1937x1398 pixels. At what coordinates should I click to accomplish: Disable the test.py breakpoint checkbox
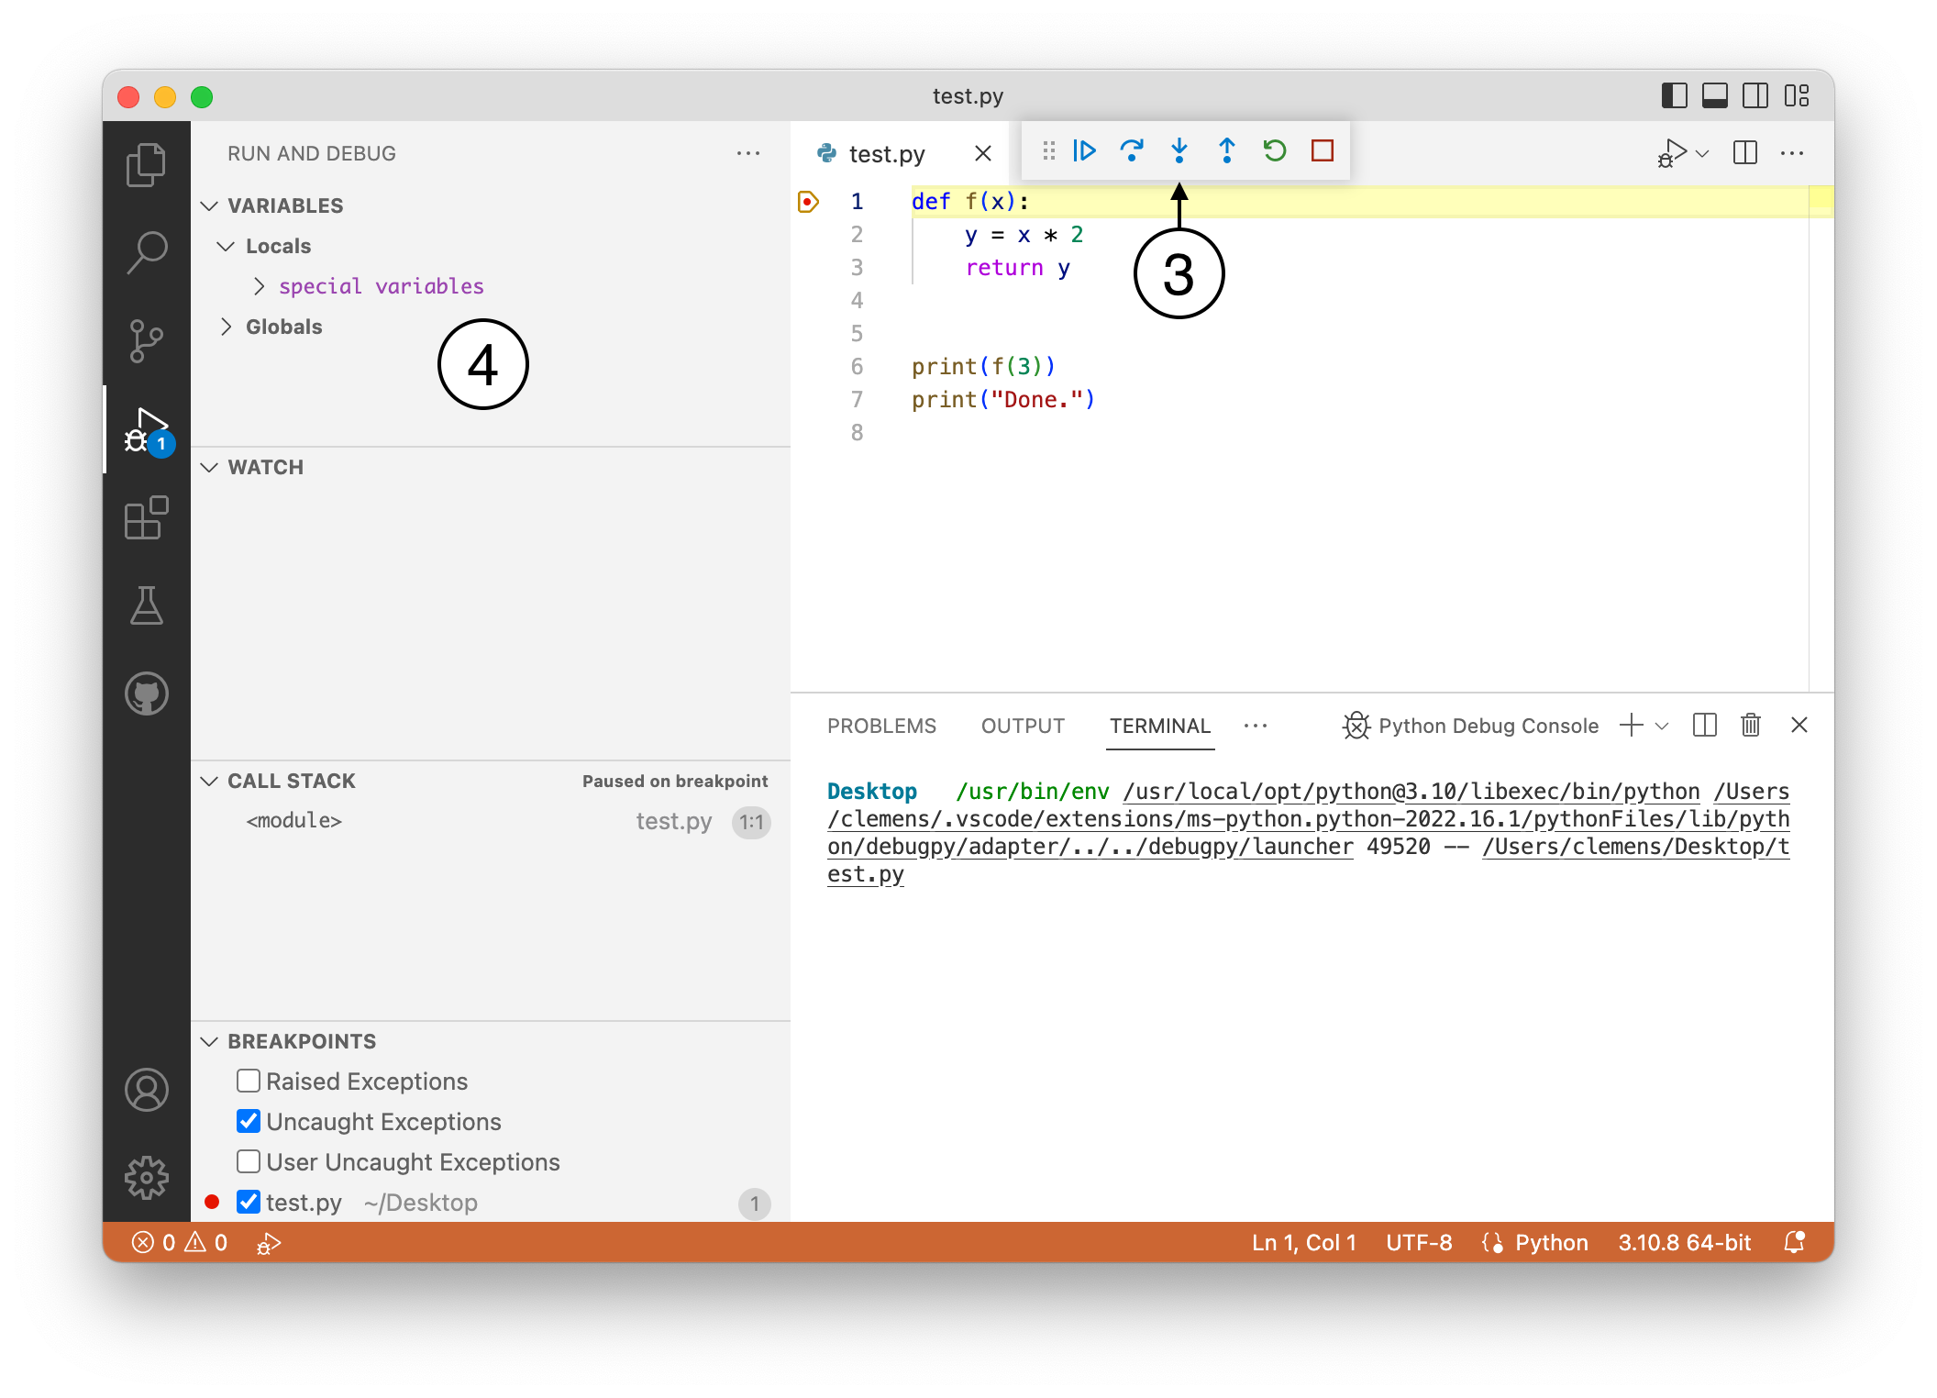249,1202
